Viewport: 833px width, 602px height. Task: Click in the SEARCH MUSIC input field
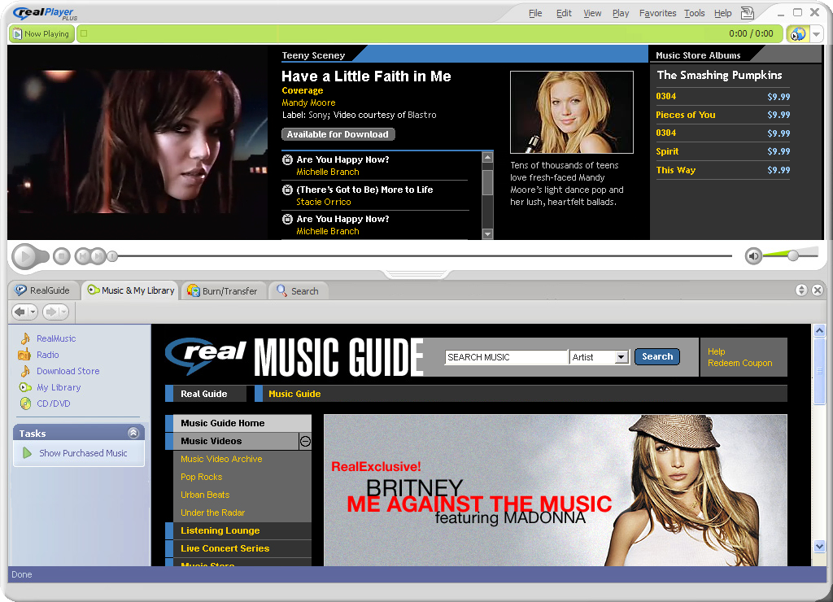coord(506,357)
